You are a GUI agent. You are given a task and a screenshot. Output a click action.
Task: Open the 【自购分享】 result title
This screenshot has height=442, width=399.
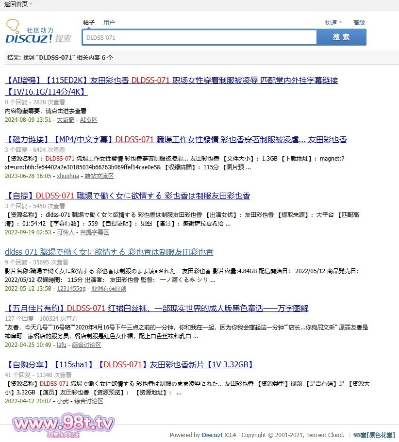130,365
